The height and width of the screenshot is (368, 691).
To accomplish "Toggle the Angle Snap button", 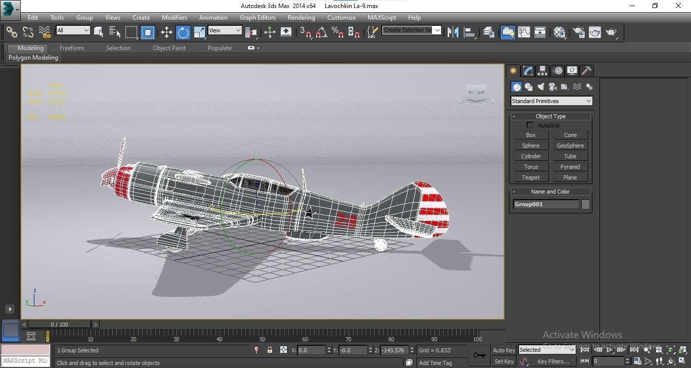I will point(322,32).
